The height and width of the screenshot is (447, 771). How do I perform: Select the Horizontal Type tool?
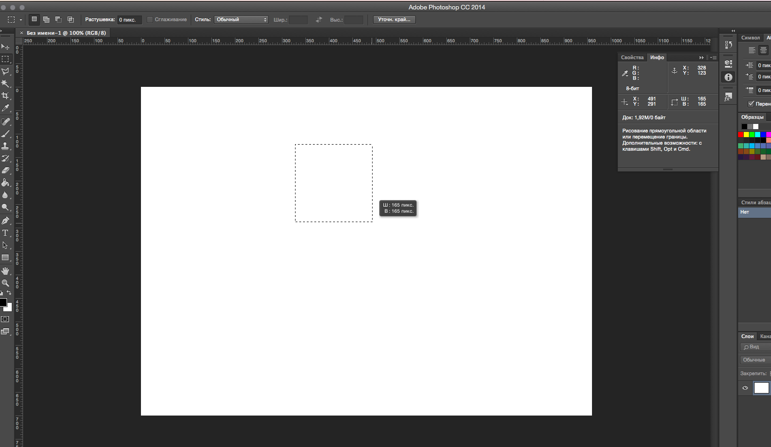tap(6, 233)
